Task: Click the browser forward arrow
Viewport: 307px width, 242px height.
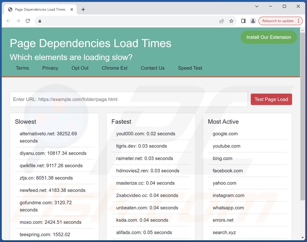Action: pyautogui.click(x=18, y=21)
